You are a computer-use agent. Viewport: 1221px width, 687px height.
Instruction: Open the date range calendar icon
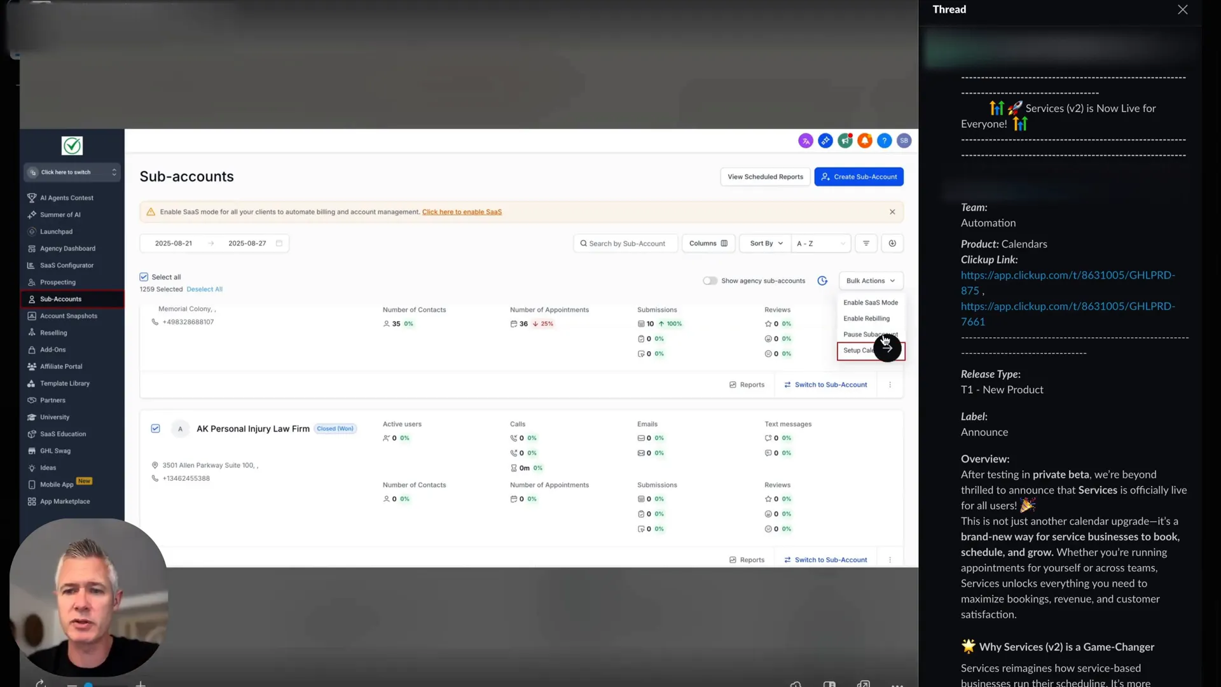(x=279, y=243)
